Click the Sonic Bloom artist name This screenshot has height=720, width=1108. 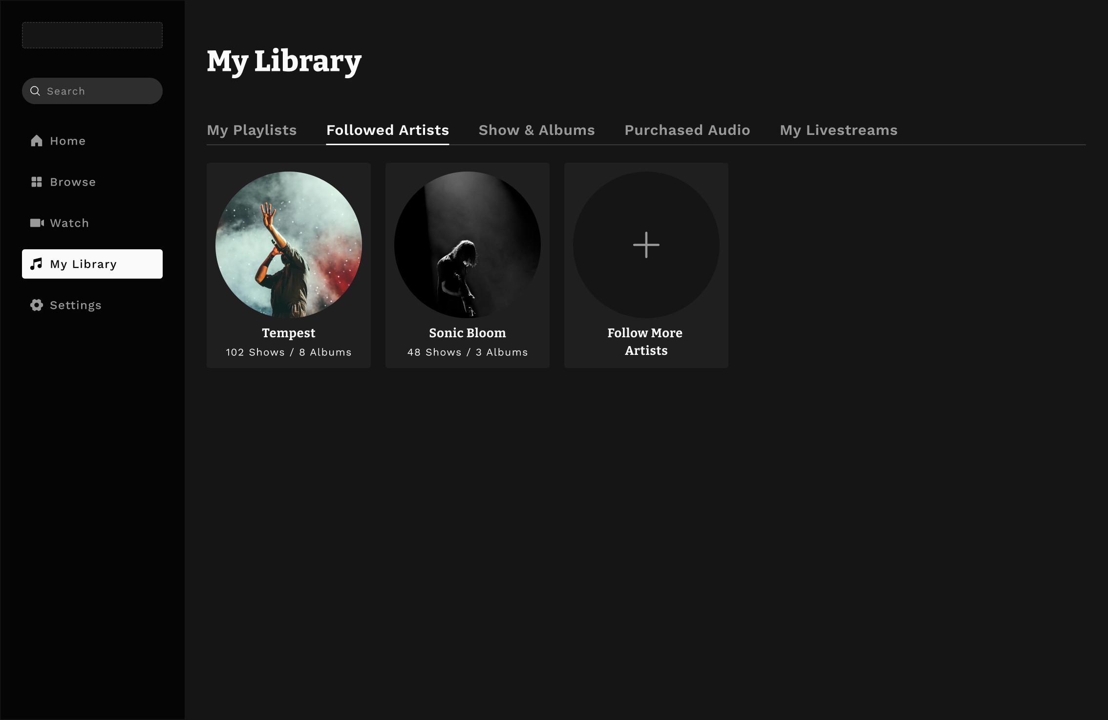(468, 333)
